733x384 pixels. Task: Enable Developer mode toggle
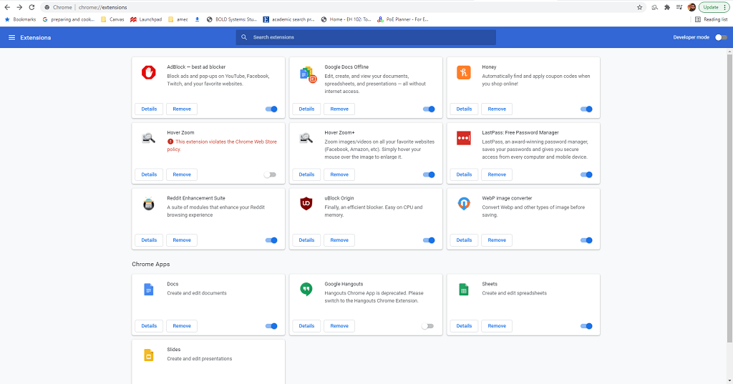point(720,37)
